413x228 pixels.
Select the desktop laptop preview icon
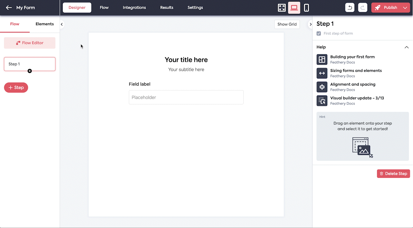[294, 8]
